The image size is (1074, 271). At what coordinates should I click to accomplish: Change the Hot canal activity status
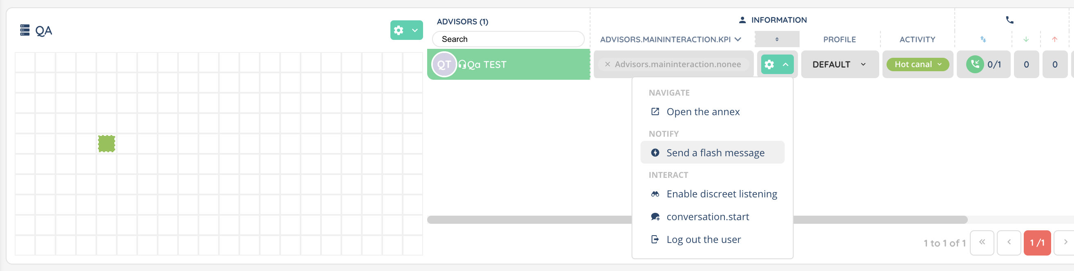(x=917, y=64)
